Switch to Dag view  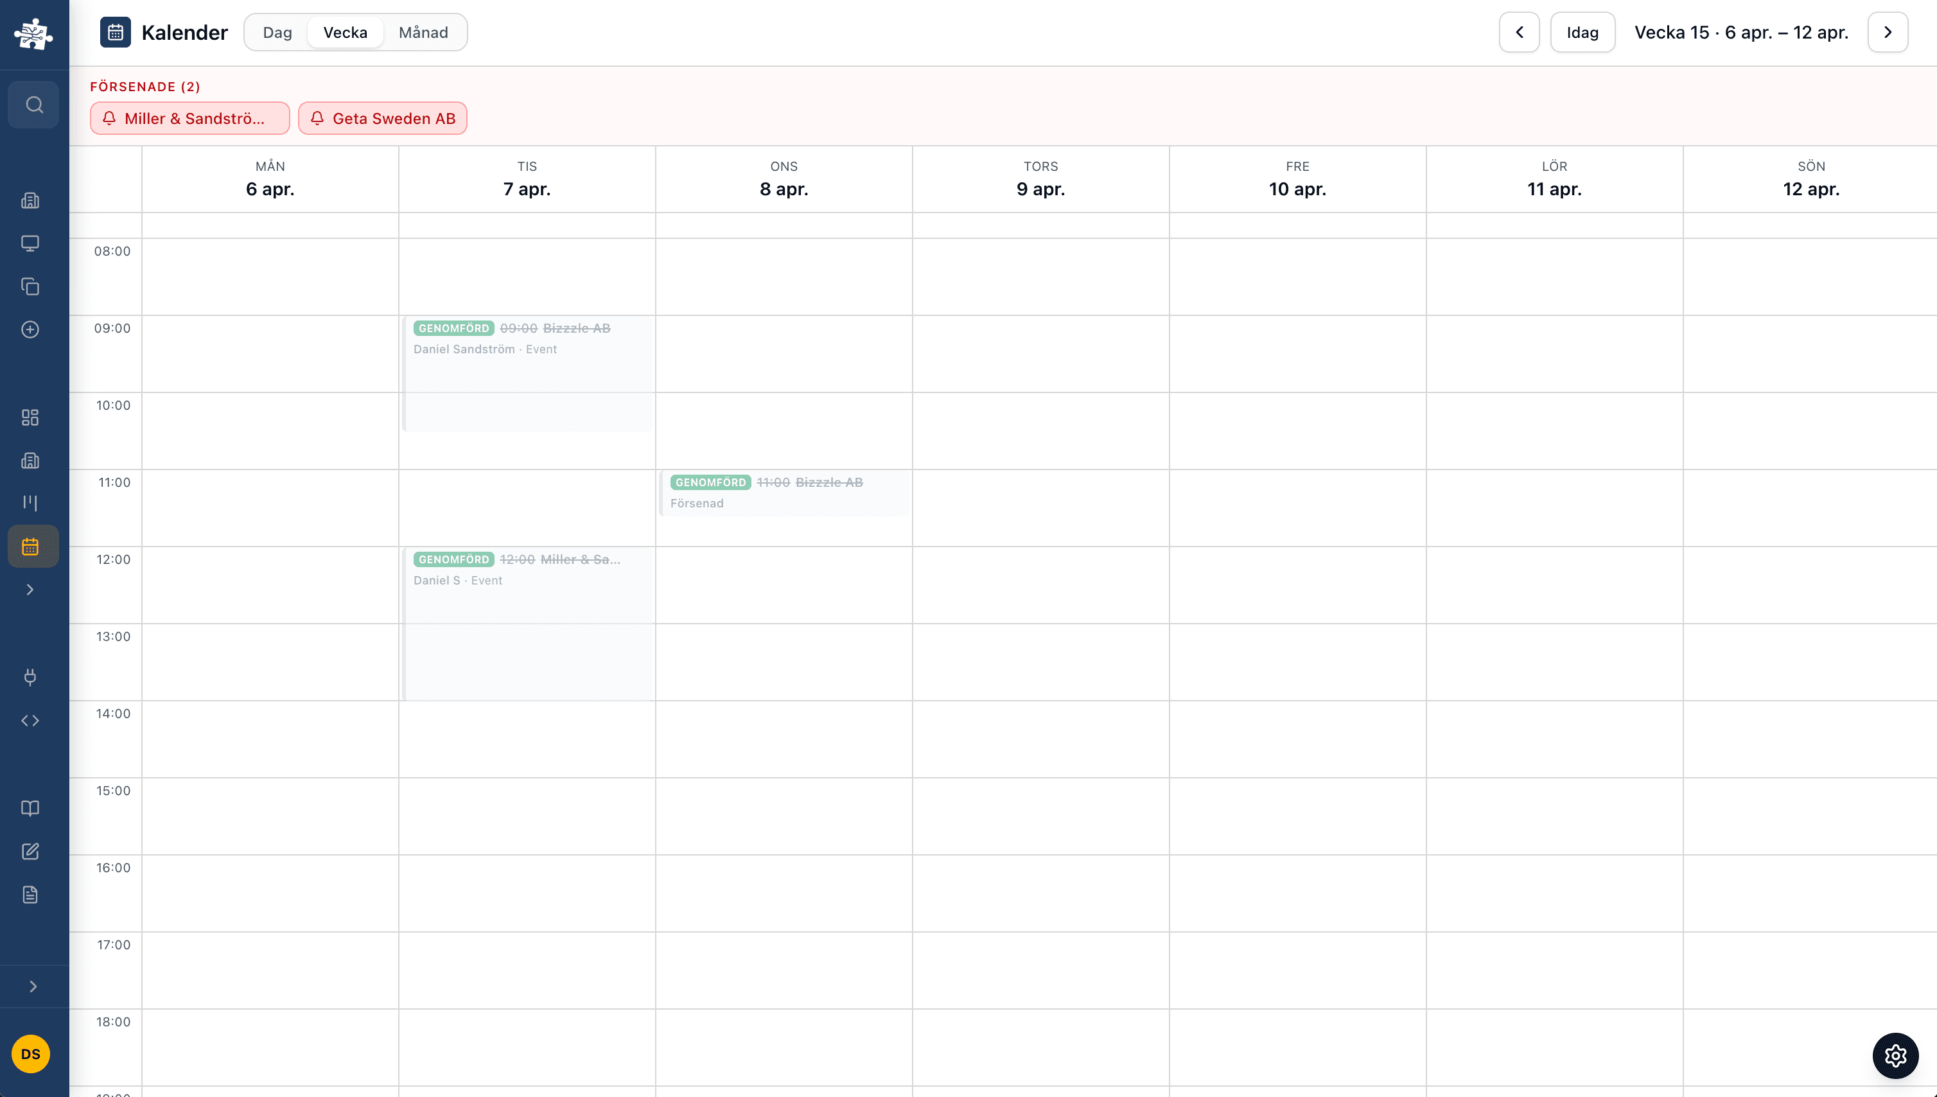277,32
